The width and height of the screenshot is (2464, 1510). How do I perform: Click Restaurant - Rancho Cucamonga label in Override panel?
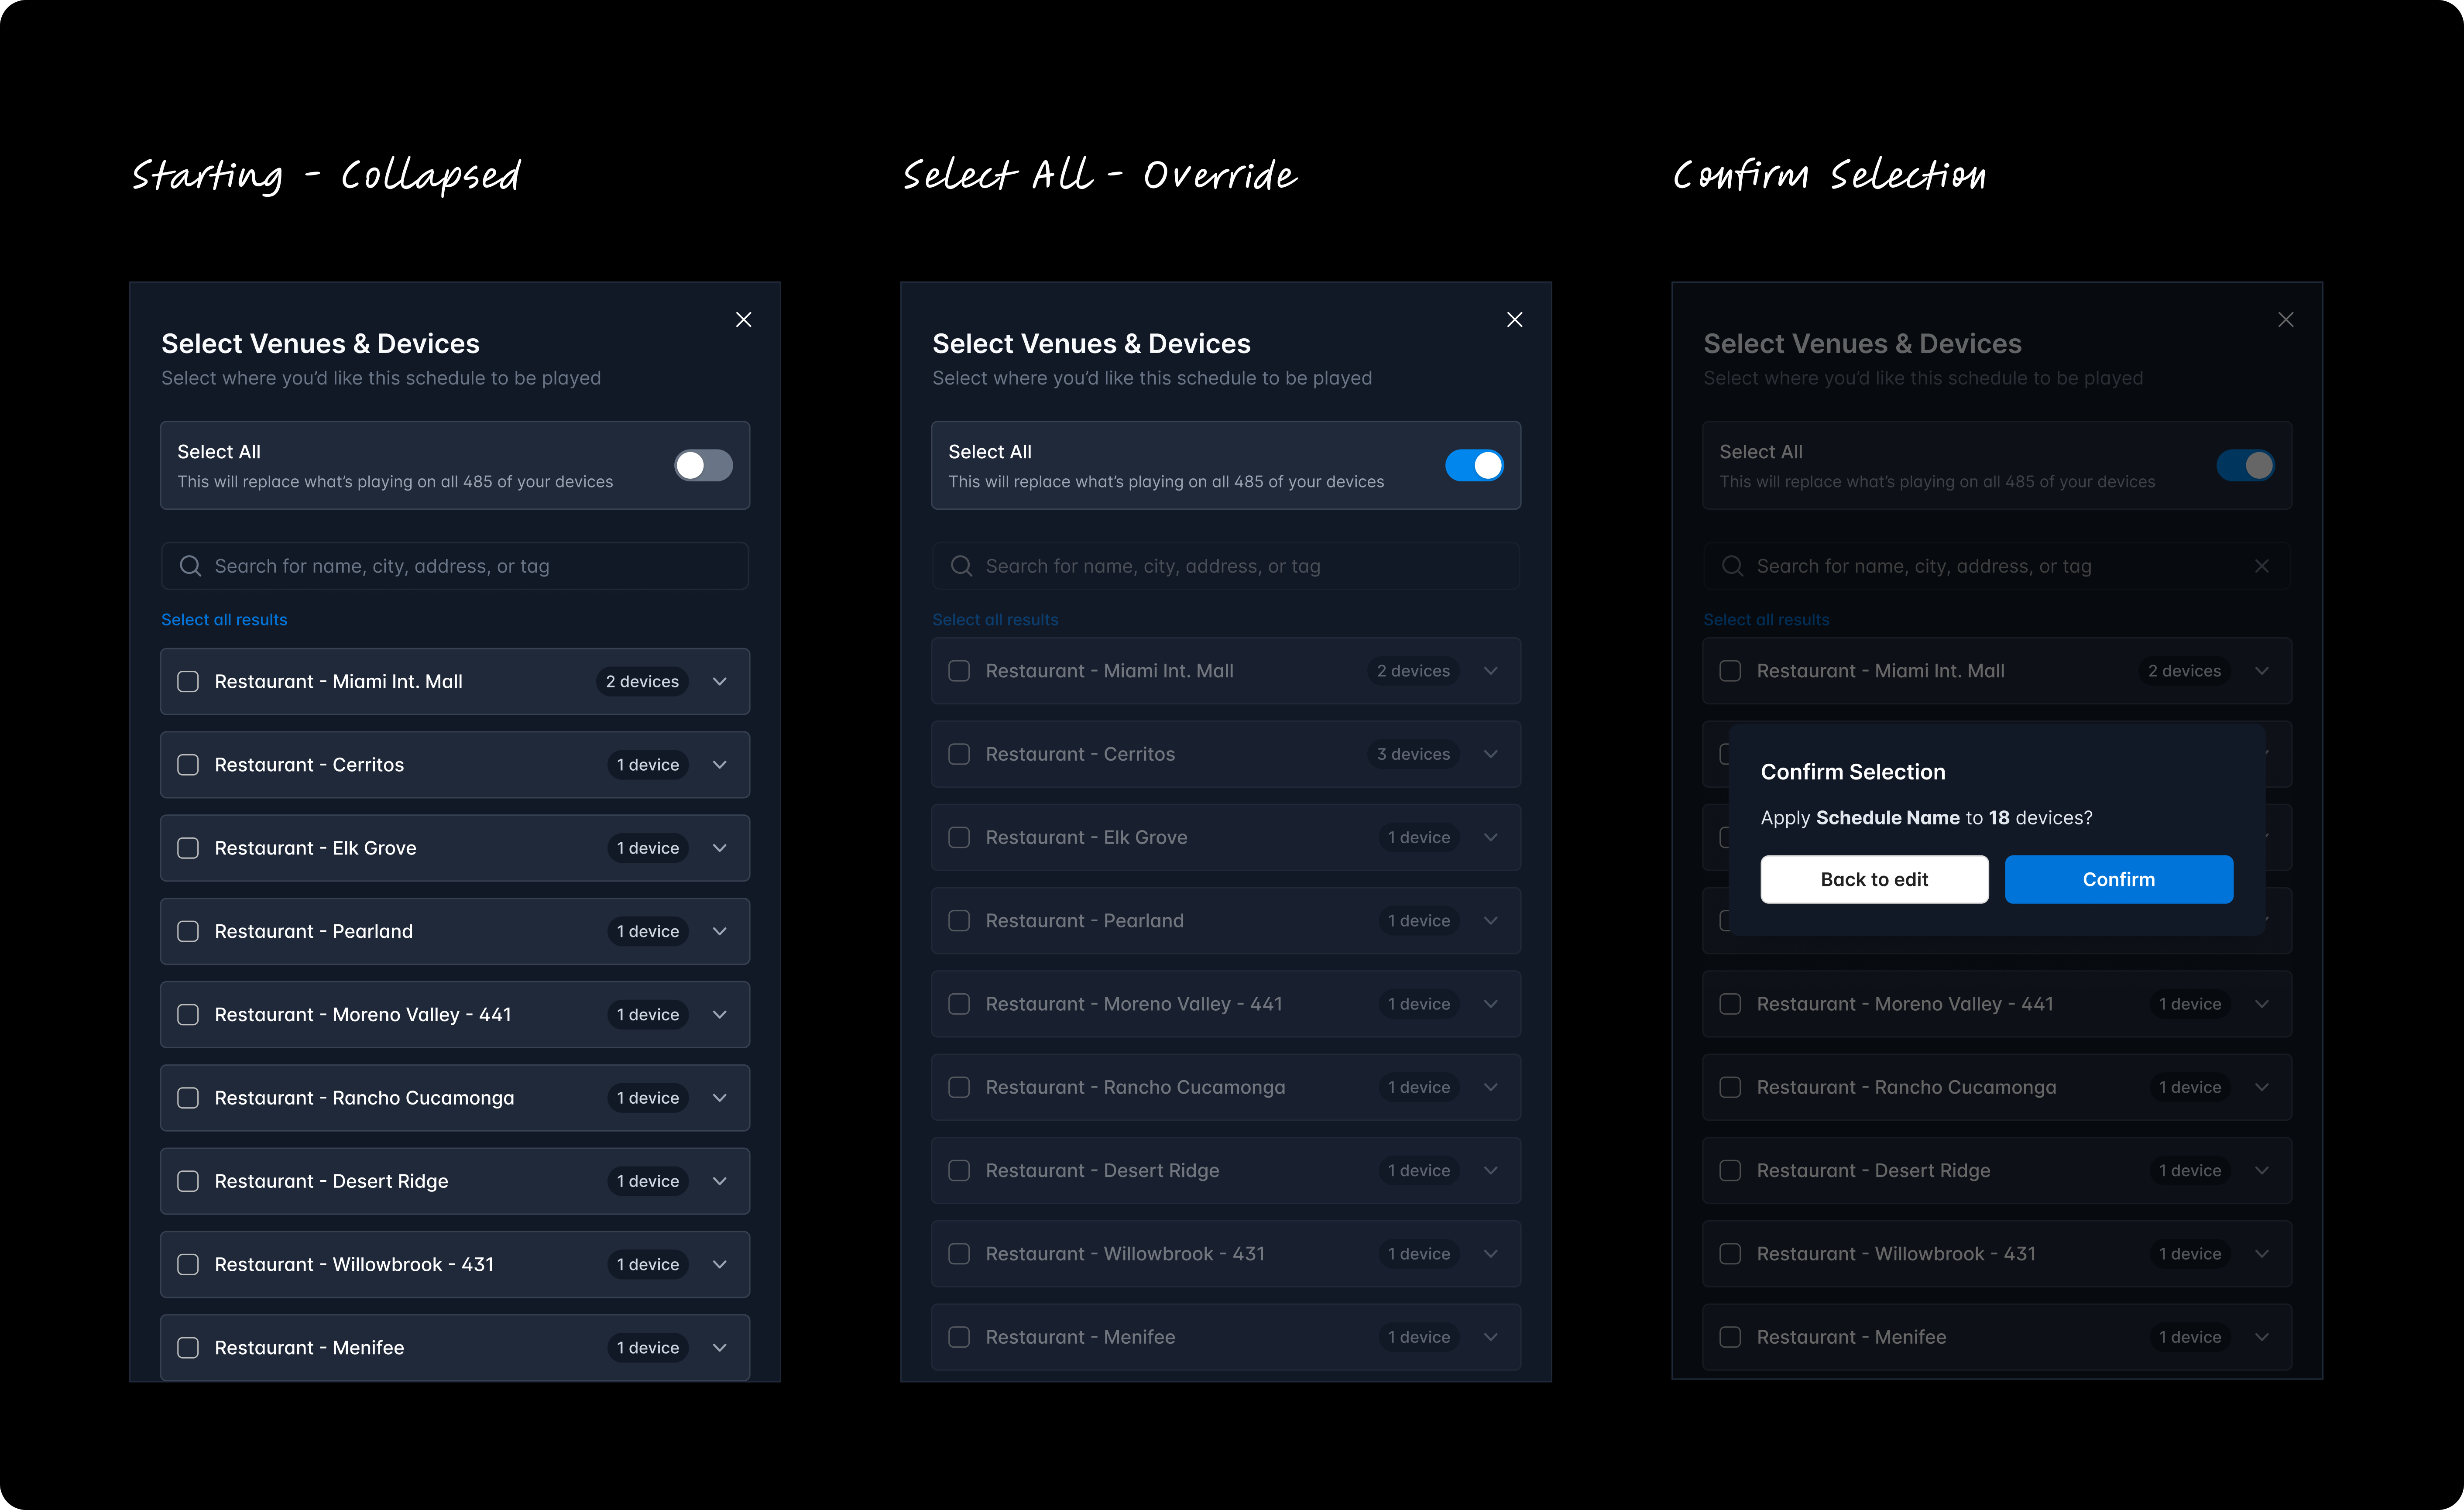point(1135,1088)
